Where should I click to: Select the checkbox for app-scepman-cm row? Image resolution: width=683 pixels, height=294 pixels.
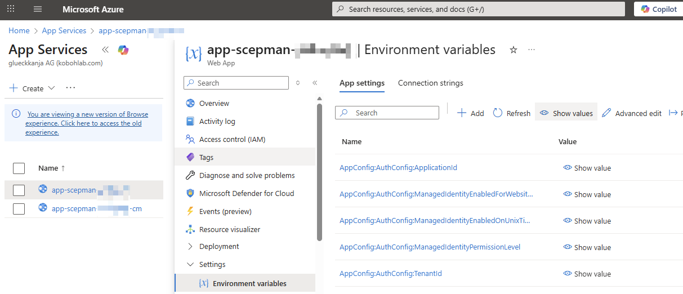pos(19,209)
